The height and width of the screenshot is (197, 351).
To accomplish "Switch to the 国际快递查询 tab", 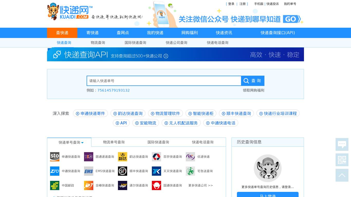I will [x=158, y=142].
